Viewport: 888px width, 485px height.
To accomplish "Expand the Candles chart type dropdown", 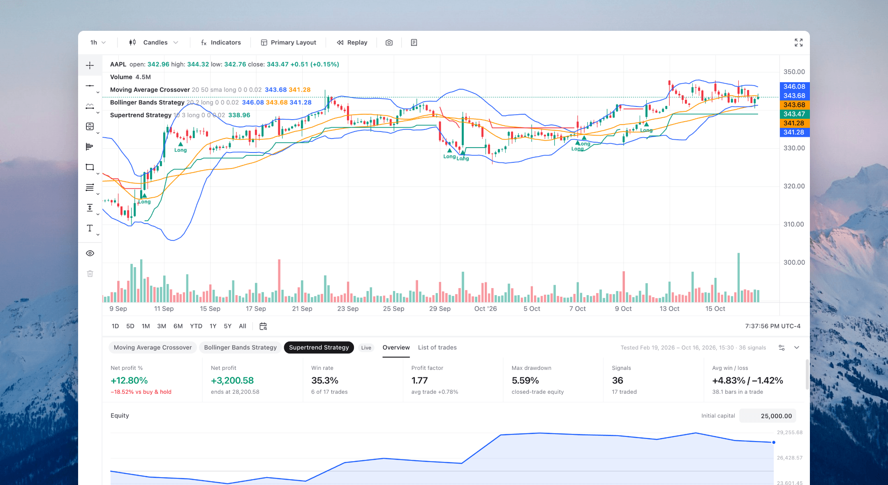I will pos(153,42).
